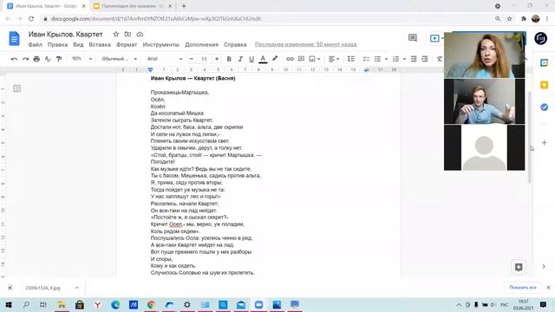
Task: Open the paragraph style dropdown
Action: [x=119, y=59]
